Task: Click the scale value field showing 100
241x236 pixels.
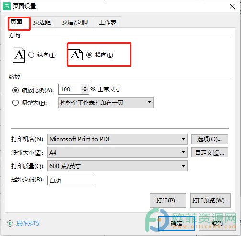Action: point(70,90)
